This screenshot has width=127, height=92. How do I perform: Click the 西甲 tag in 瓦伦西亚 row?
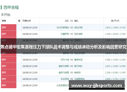pos(4,79)
